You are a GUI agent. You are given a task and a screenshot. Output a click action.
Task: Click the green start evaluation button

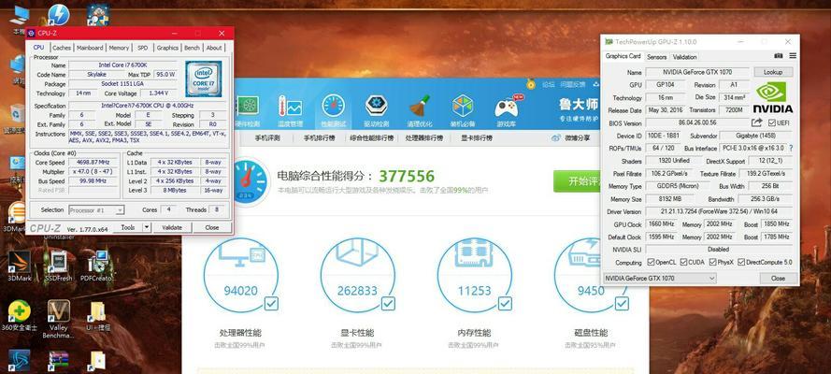[x=579, y=181]
